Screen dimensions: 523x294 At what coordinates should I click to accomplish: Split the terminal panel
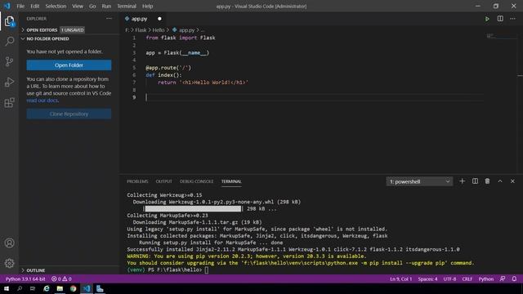[475, 181]
